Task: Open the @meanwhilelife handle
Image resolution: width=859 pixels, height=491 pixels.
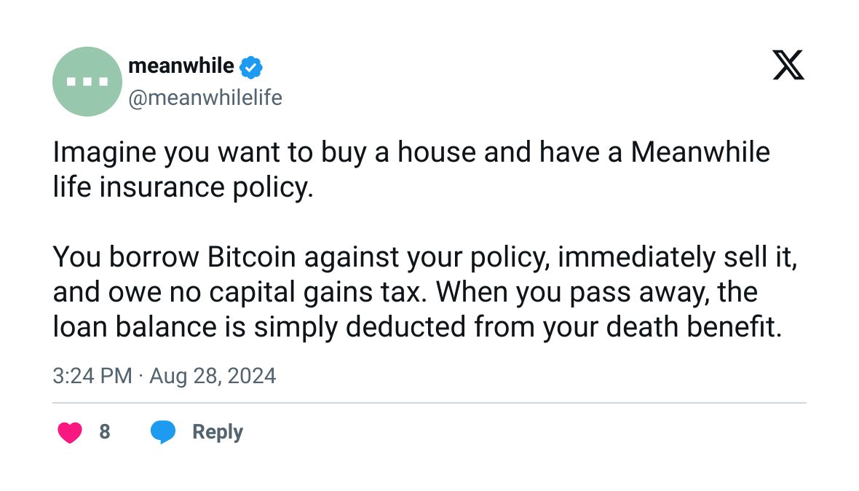Action: pyautogui.click(x=205, y=98)
